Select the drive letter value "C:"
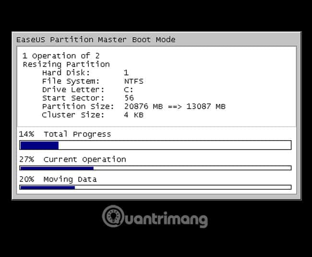 (129, 89)
